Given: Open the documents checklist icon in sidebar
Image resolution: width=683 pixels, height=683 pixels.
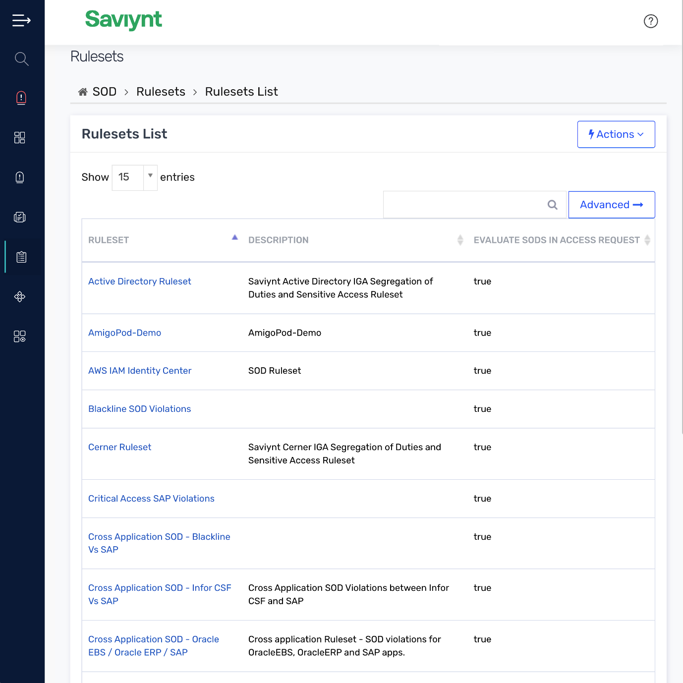Looking at the screenshot, I should [x=20, y=217].
